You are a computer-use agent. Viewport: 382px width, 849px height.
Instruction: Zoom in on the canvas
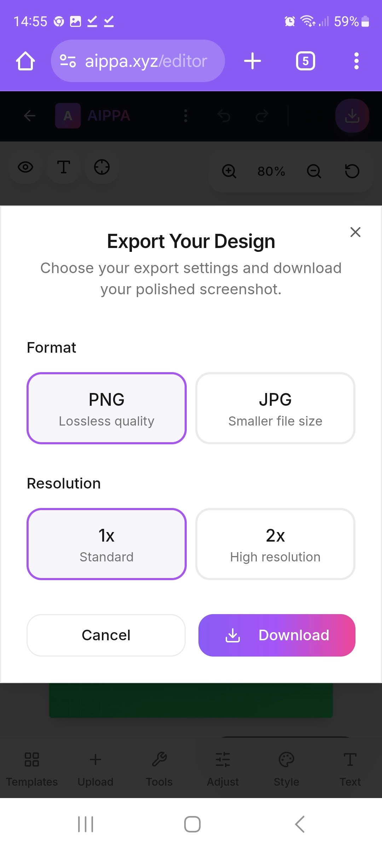point(229,172)
